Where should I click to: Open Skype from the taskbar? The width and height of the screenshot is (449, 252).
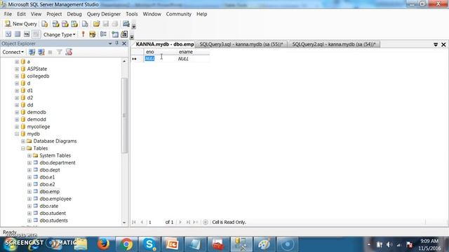(x=149, y=244)
